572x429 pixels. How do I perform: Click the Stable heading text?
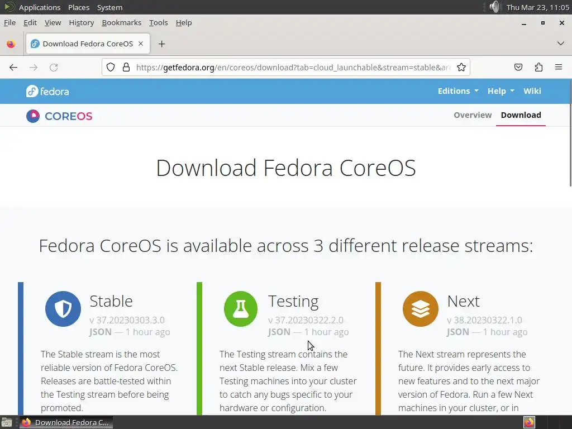[111, 301]
